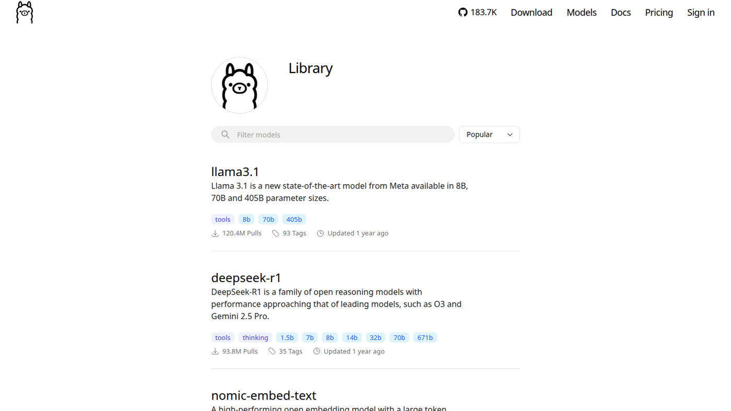Select the 1.5b size tag
The height and width of the screenshot is (411, 731).
pyautogui.click(x=287, y=337)
